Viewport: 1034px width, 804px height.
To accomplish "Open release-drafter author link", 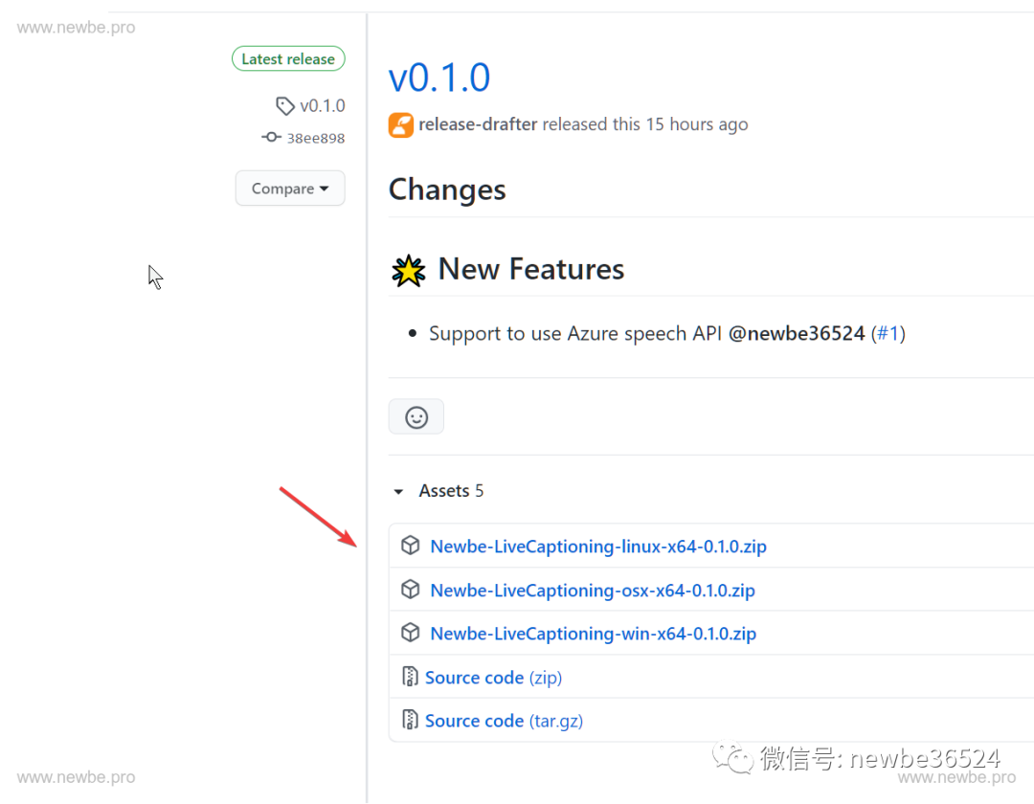I will (x=478, y=124).
